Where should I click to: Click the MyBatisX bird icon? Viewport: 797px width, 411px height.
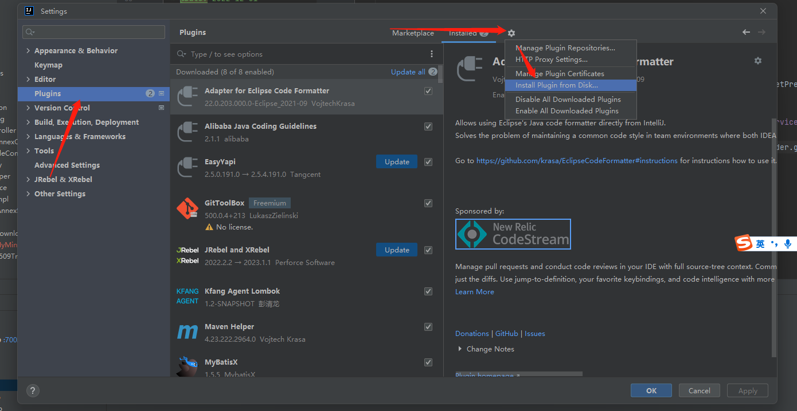[x=187, y=366]
